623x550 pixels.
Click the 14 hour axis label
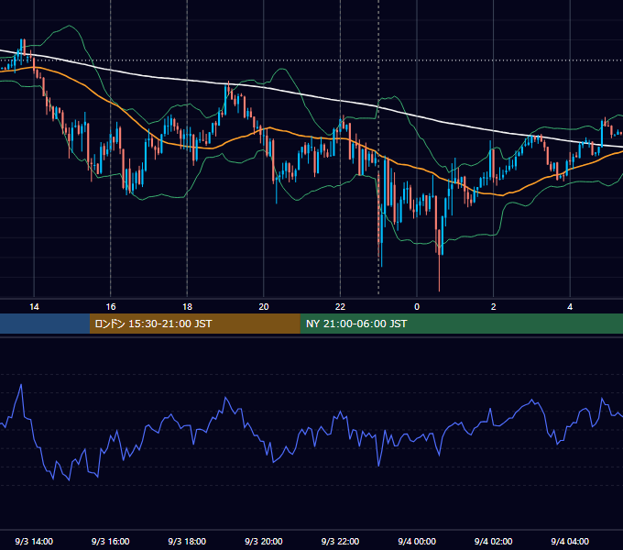(x=34, y=307)
